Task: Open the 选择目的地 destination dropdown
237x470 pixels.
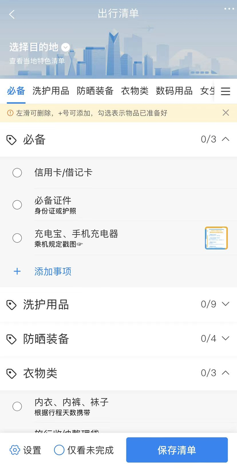Action: (x=66, y=47)
